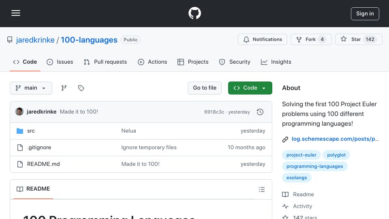The width and height of the screenshot is (389, 219).
Task: Click the Sign in button
Action: pos(365,14)
